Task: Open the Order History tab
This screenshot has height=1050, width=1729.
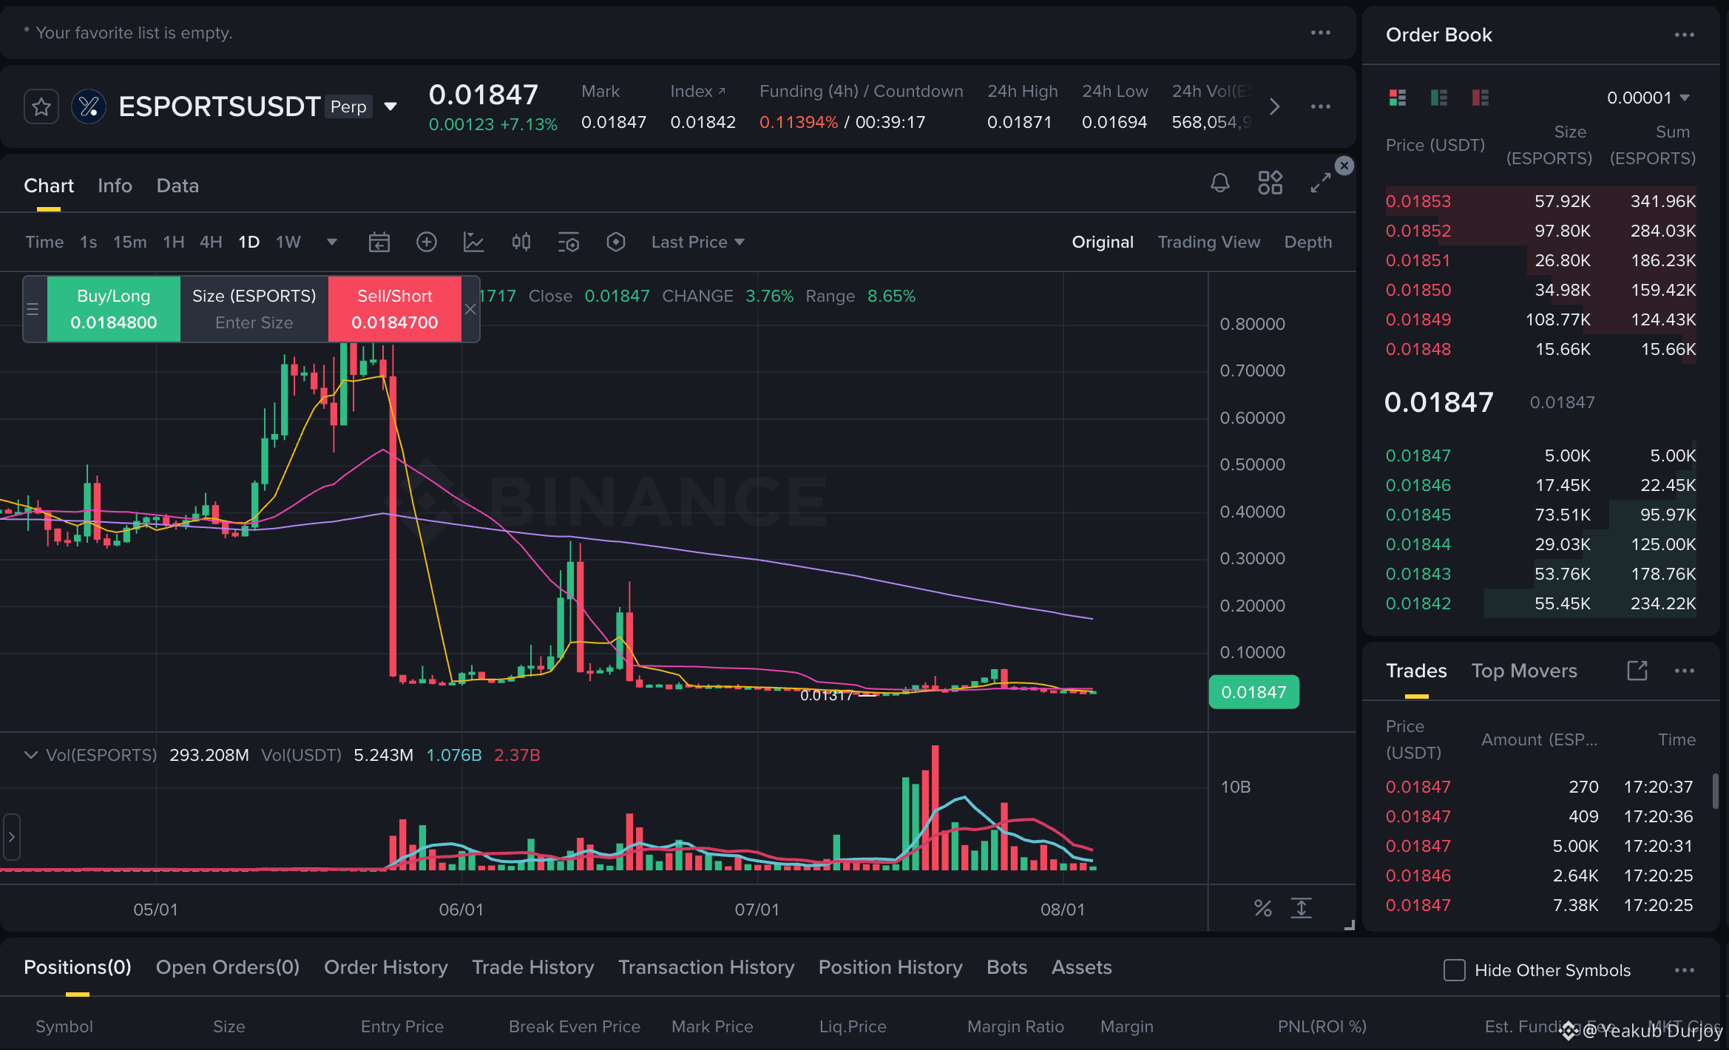Action: click(386, 967)
